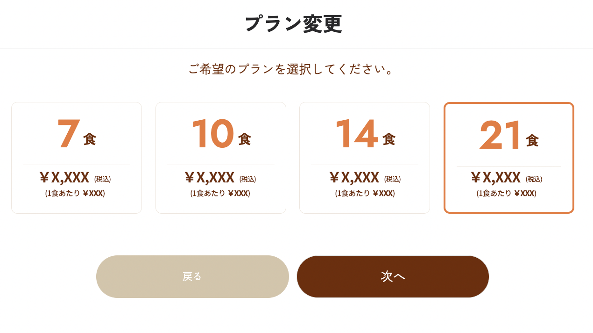Click the large orange number 7
The image size is (593, 333).
[x=69, y=134]
